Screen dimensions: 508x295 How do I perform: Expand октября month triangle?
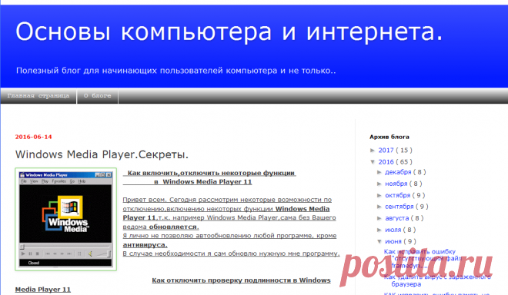point(379,195)
